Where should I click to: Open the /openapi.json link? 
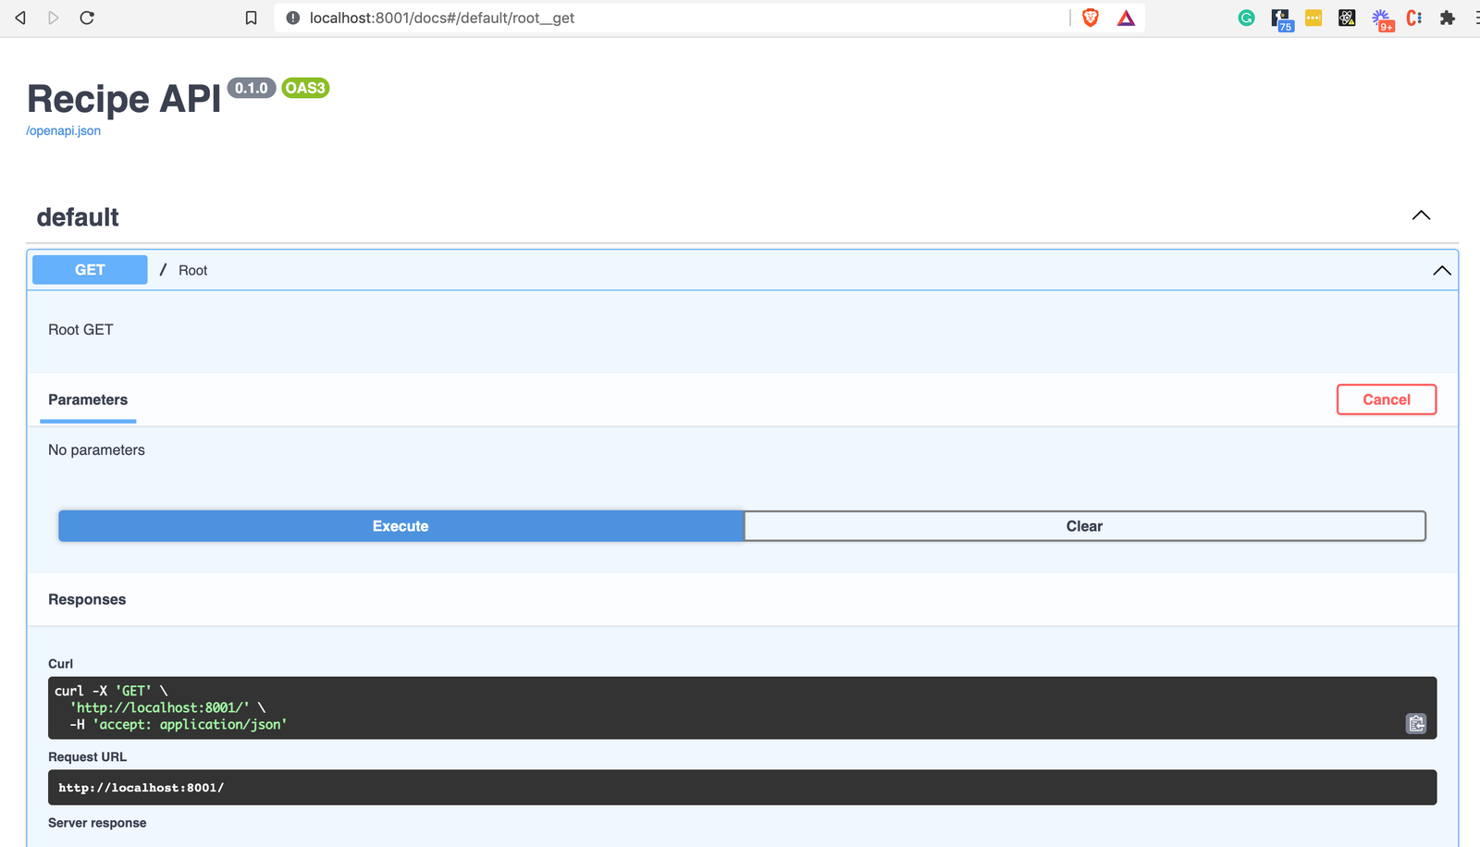(63, 130)
